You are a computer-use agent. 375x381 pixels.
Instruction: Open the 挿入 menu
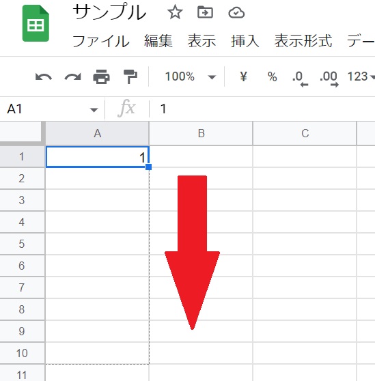[x=245, y=41]
